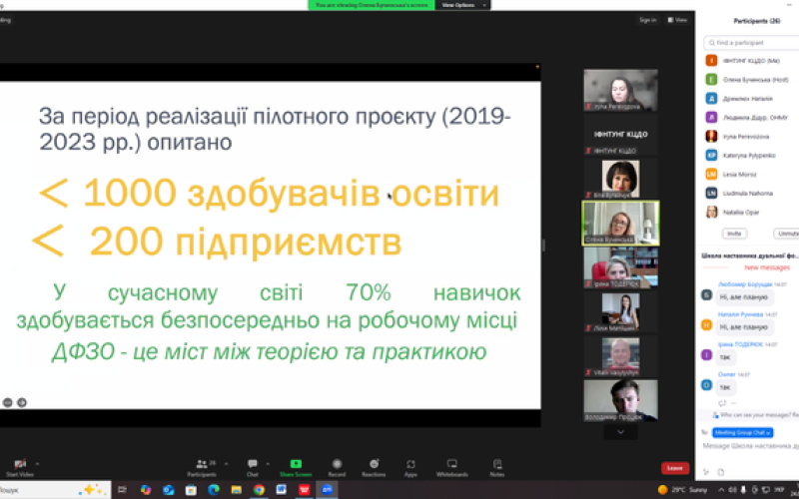Click the green Share Screen button
Viewport: 799px width, 499px height.
tap(296, 467)
